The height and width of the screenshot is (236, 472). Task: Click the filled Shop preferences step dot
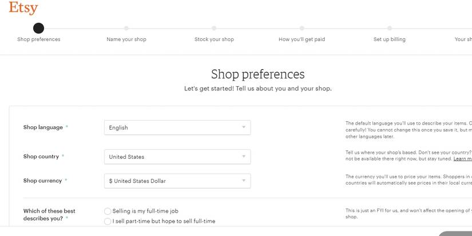coord(38,28)
